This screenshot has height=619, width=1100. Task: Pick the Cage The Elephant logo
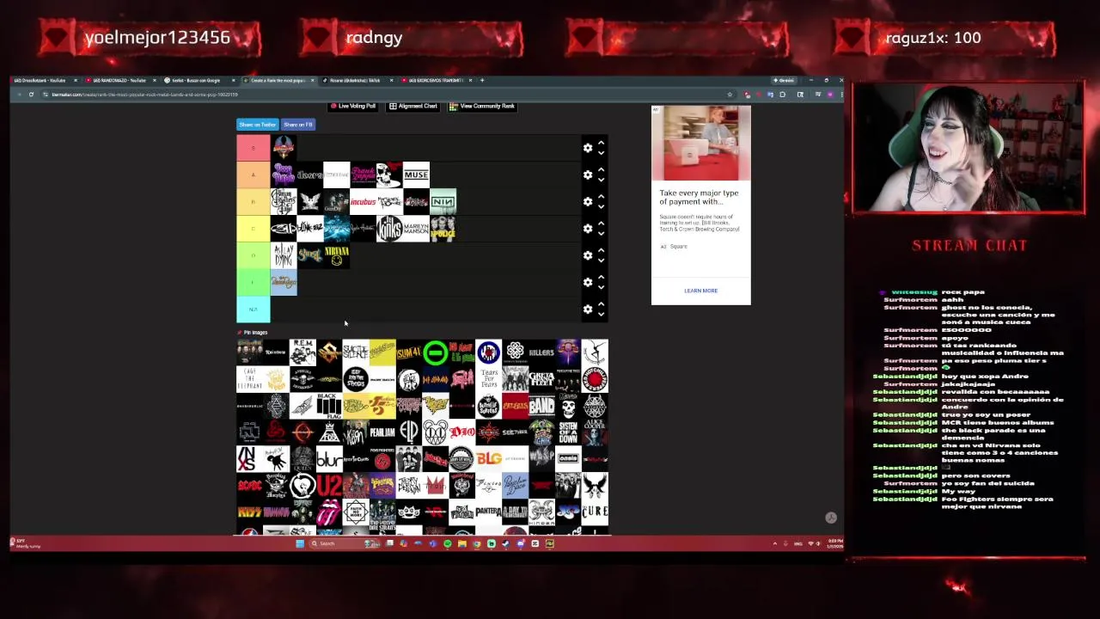point(249,379)
